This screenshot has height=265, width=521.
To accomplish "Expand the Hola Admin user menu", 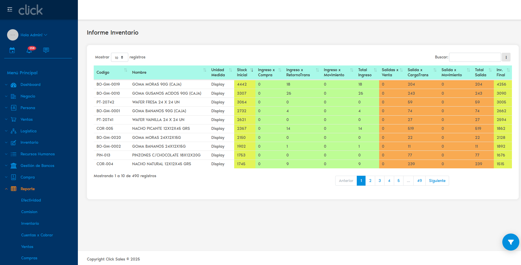I will pos(34,35).
